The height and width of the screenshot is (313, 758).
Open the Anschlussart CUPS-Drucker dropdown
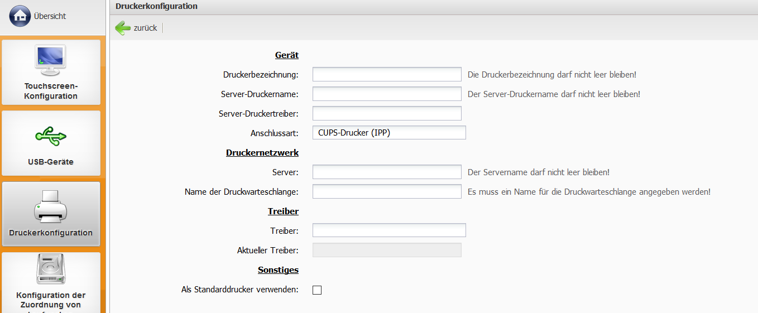tap(388, 133)
